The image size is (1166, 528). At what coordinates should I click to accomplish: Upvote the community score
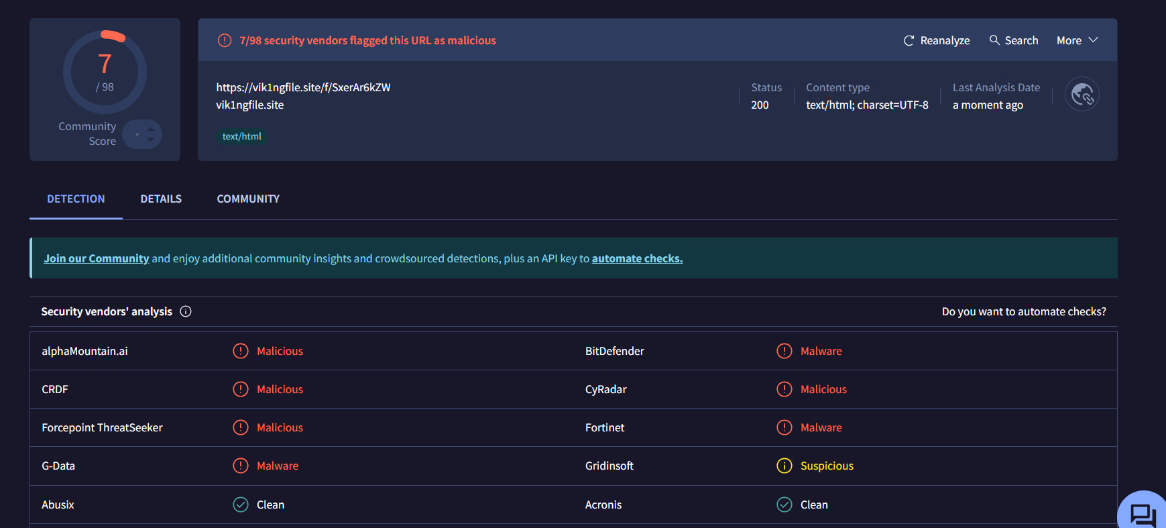click(x=151, y=129)
